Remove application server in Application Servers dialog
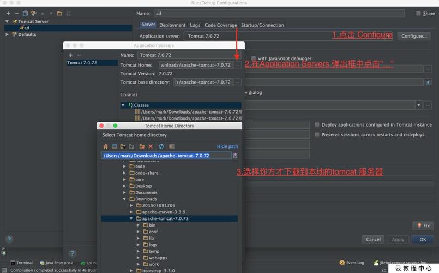 click(x=79, y=55)
